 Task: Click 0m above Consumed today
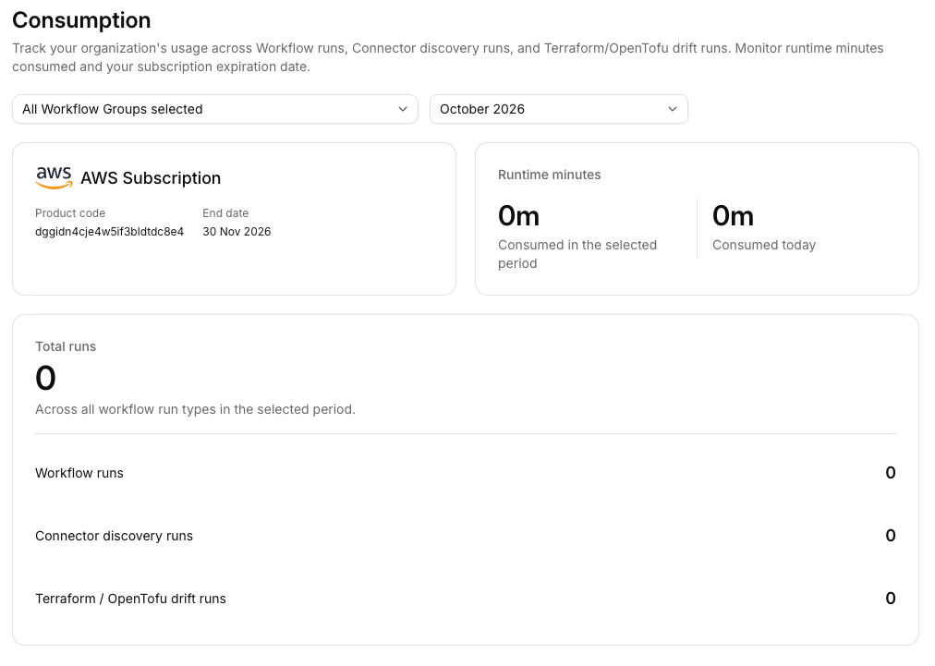733,216
